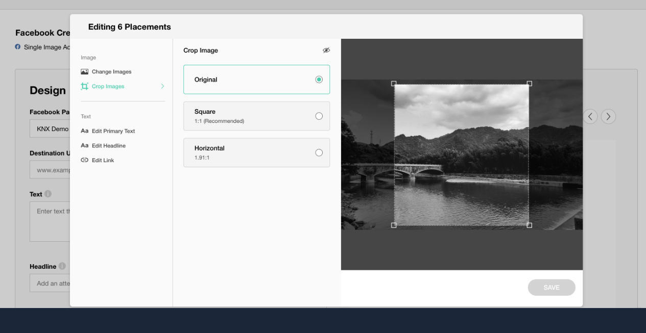Toggle the crop preview eye icon
The image size is (646, 333).
(326, 50)
